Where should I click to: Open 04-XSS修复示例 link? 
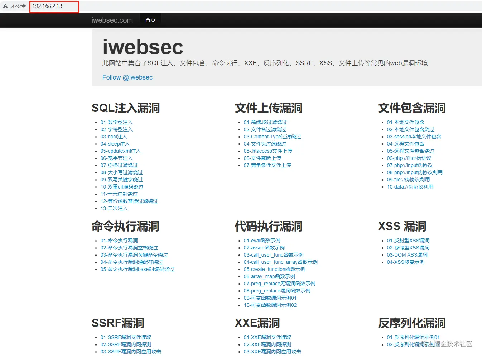406,262
